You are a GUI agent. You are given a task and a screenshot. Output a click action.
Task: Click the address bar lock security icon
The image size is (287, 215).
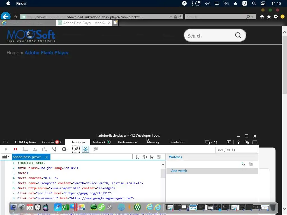pos(175,17)
